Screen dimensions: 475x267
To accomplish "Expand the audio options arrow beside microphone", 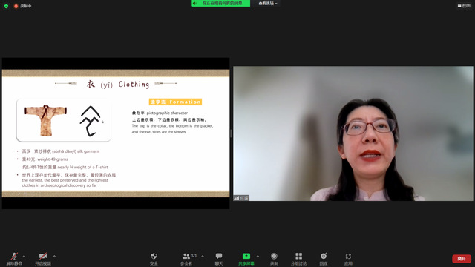I will (x=24, y=256).
